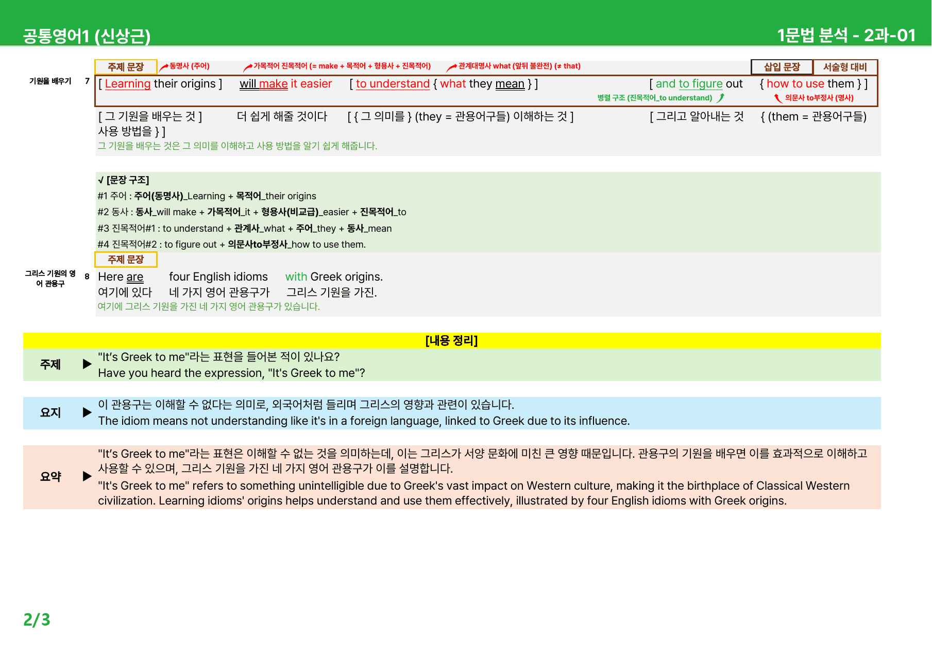Click the red arrow beside 동명사 (주어)
This screenshot has height=658, width=932.
click(164, 67)
